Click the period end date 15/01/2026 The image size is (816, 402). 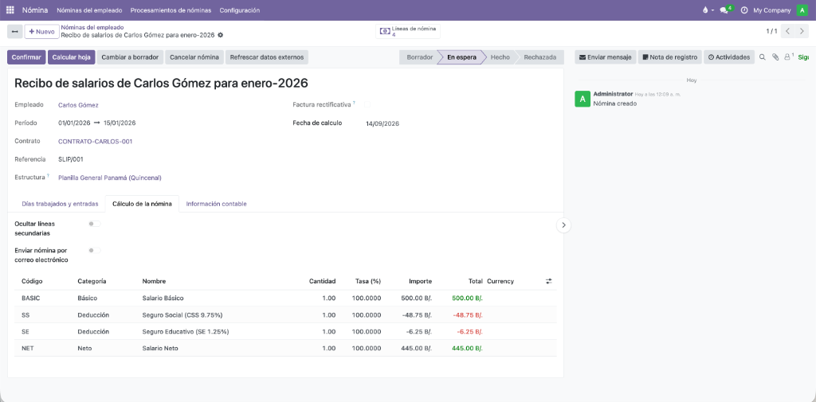[x=120, y=123]
